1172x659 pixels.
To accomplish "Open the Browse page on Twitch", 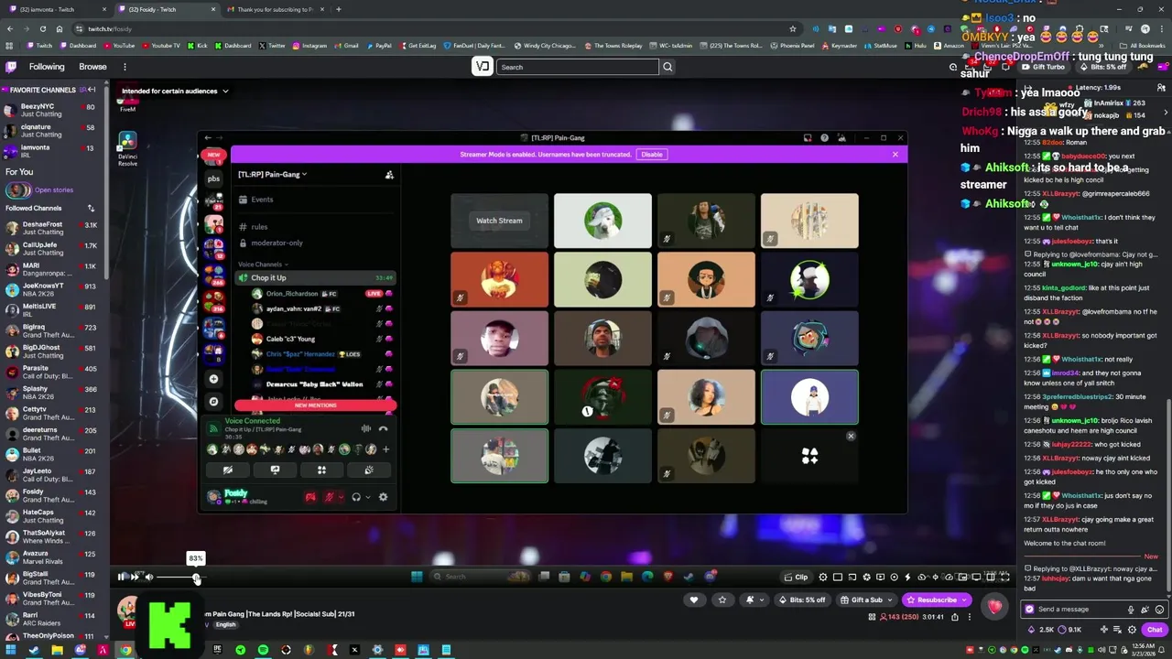I will pyautogui.click(x=92, y=67).
